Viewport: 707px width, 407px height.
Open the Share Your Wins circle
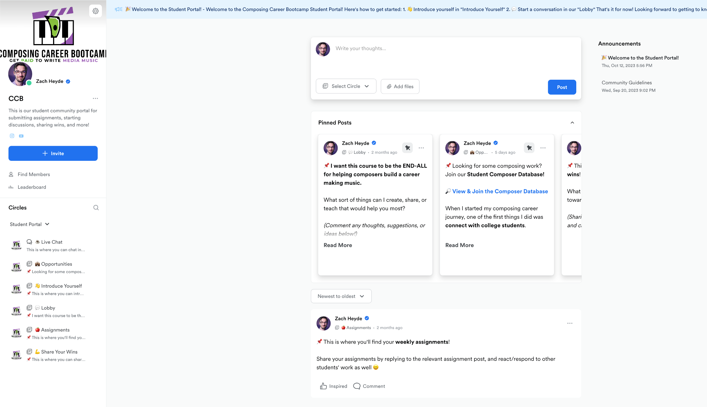59,352
